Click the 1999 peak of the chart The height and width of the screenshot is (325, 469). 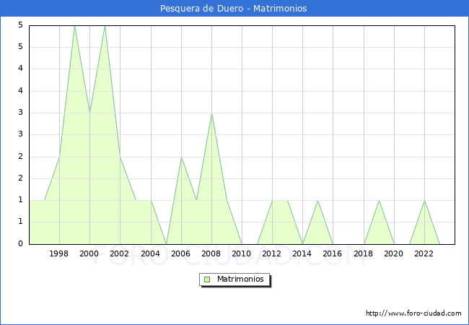74,26
